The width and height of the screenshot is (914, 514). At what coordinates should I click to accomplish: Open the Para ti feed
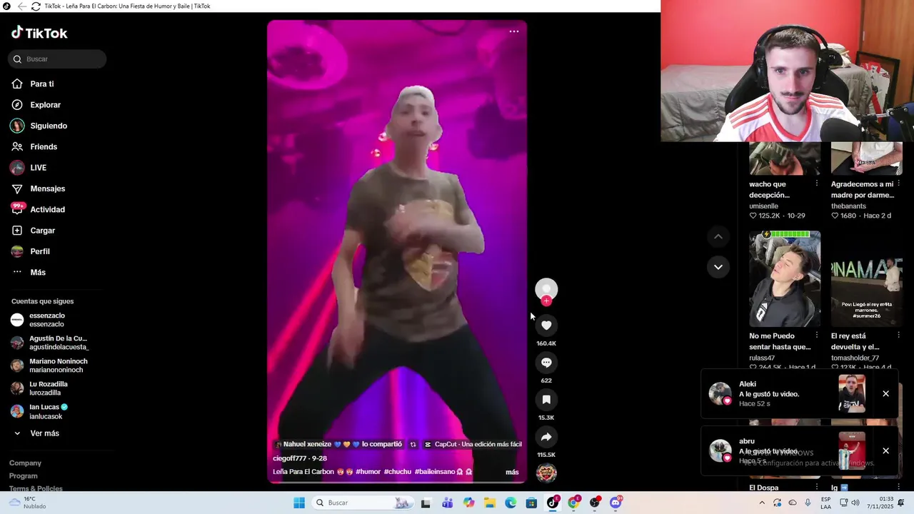41,84
